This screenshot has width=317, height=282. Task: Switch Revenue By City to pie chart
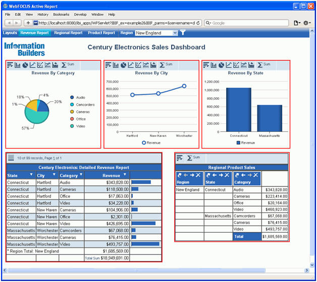point(123,65)
